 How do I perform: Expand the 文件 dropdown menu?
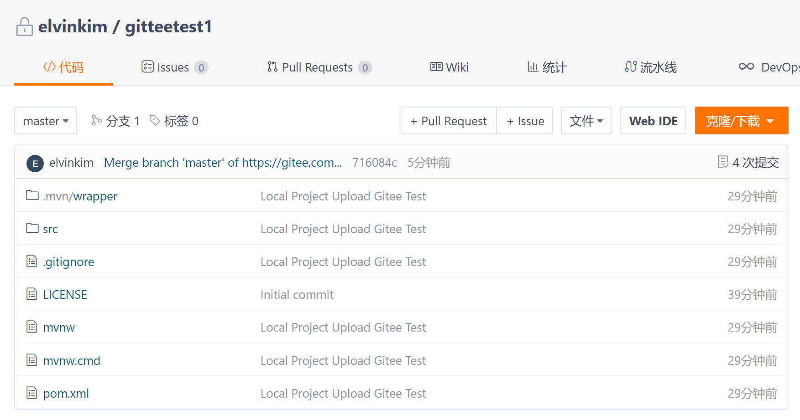(586, 121)
